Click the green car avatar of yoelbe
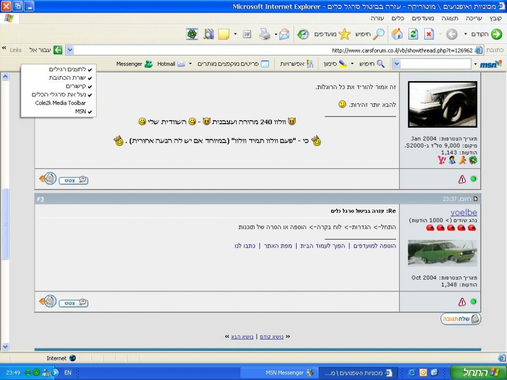This screenshot has height=380, width=507. coord(442,253)
